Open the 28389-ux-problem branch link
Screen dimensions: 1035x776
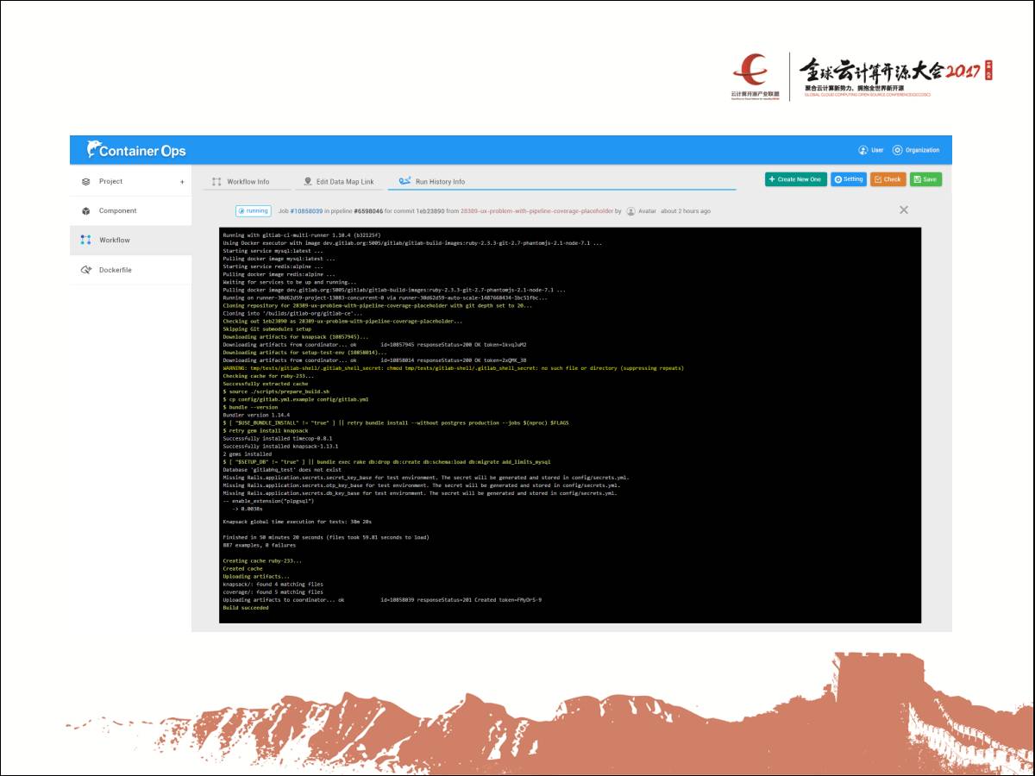pos(536,211)
